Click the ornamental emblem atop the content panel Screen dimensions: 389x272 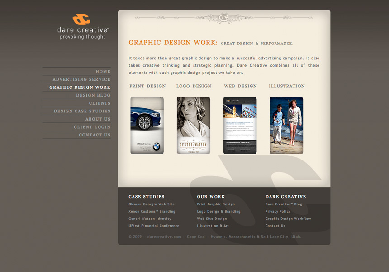pyautogui.click(x=223, y=18)
